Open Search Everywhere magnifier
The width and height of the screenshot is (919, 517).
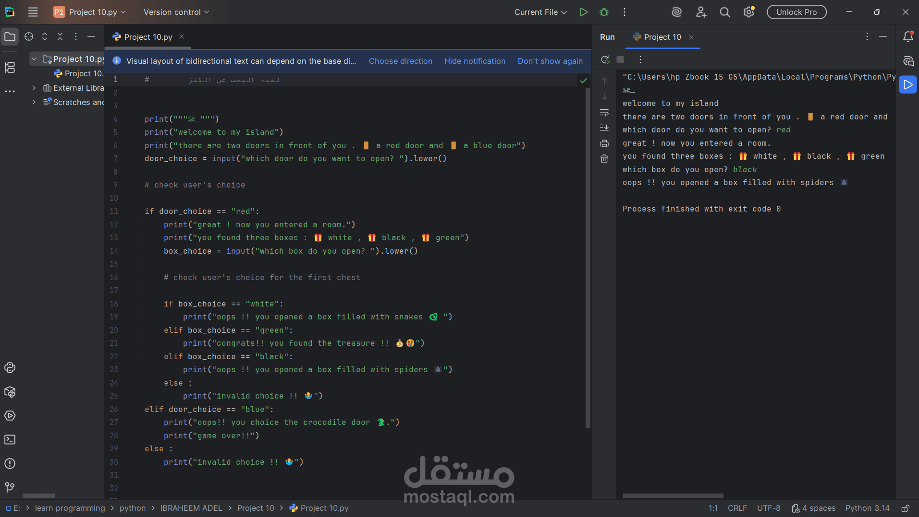725,12
